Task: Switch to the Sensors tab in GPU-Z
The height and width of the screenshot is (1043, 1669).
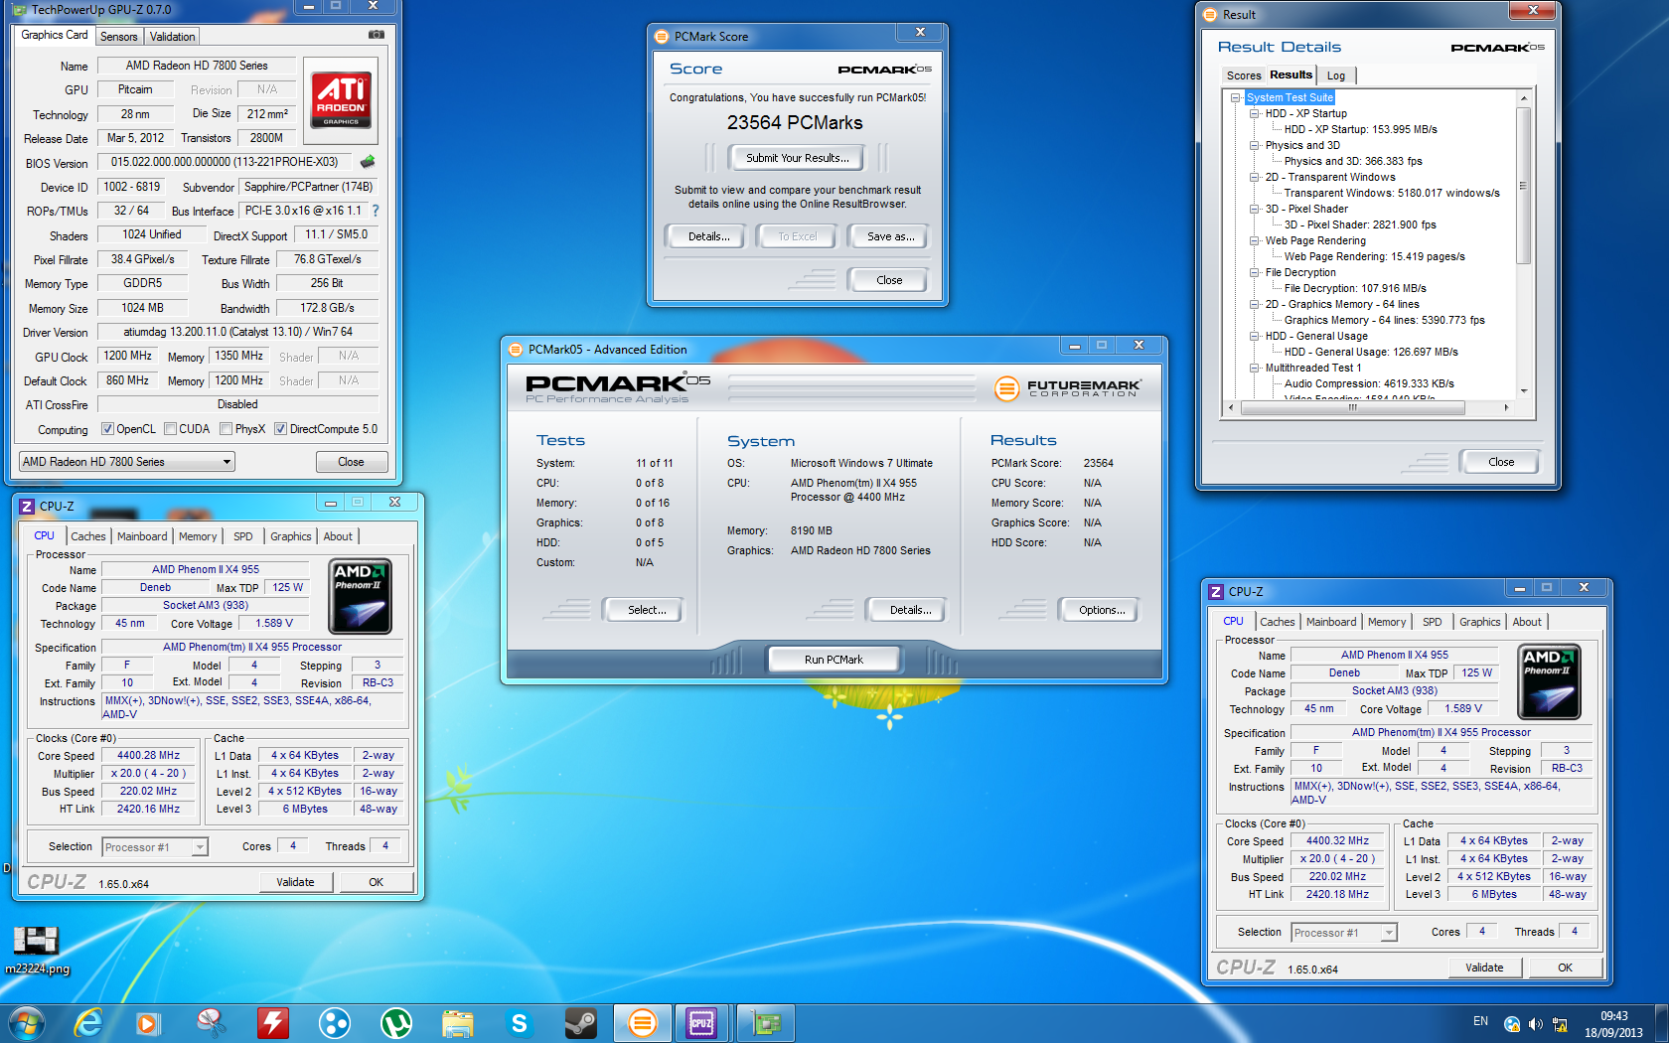Action: pyautogui.click(x=119, y=37)
